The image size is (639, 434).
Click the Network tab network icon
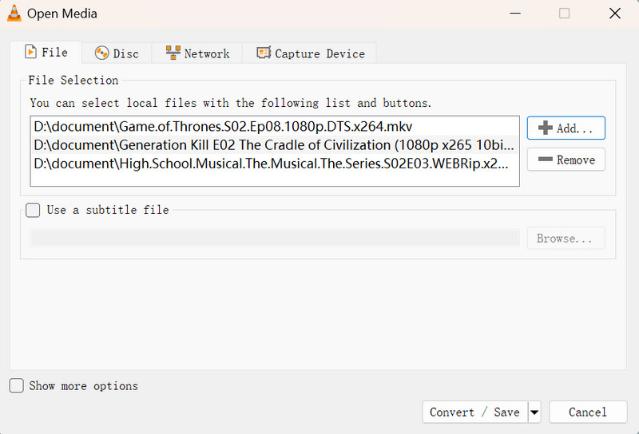tap(173, 53)
